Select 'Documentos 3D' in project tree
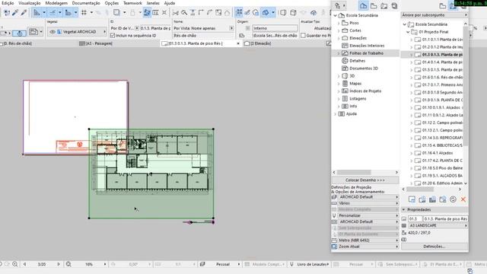Screen dimensions: 487x274 pos(364,68)
